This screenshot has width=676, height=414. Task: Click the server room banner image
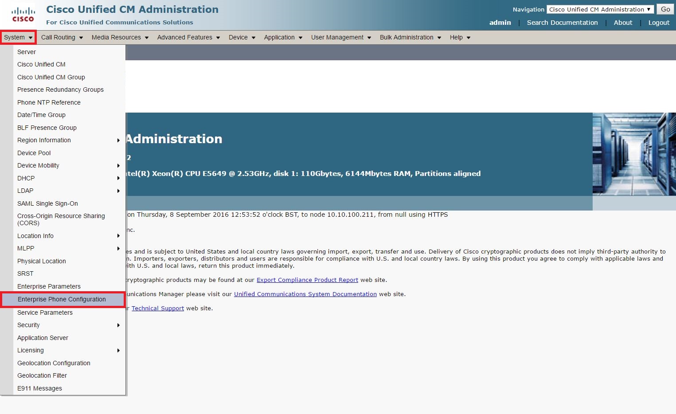tap(634, 154)
